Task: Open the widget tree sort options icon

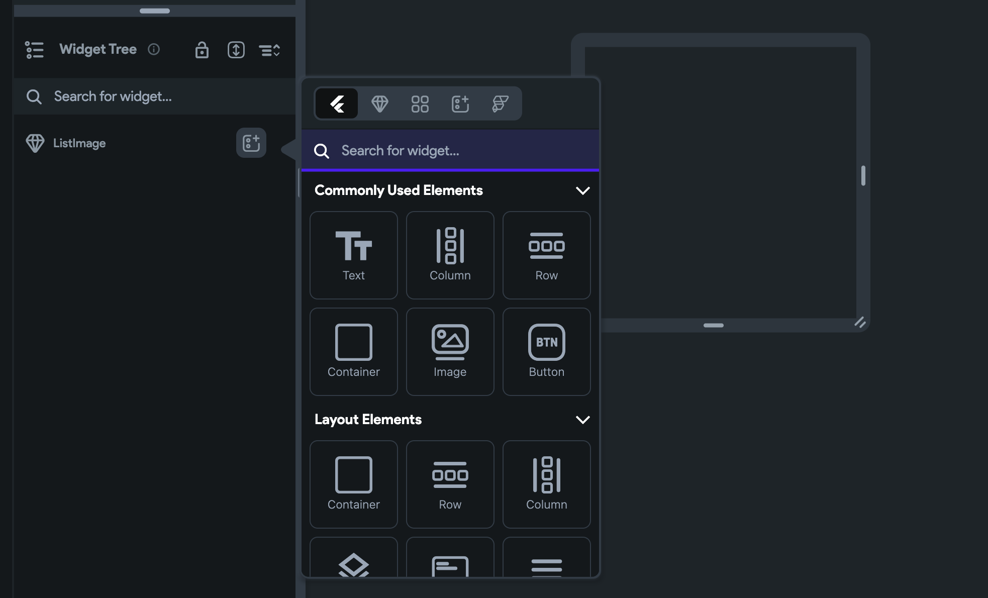Action: 269,50
